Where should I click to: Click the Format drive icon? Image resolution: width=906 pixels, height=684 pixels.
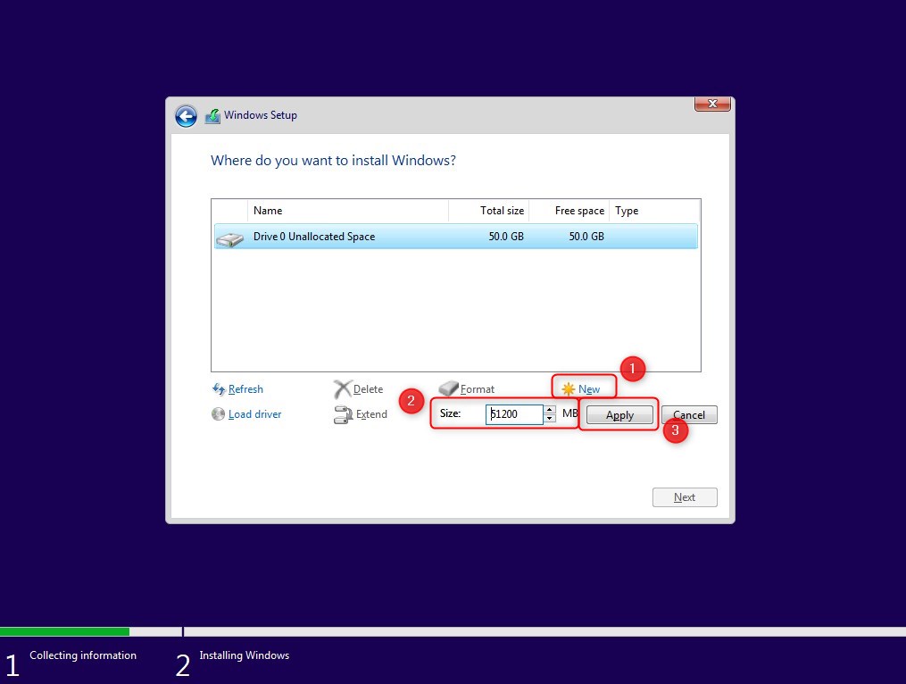448,388
